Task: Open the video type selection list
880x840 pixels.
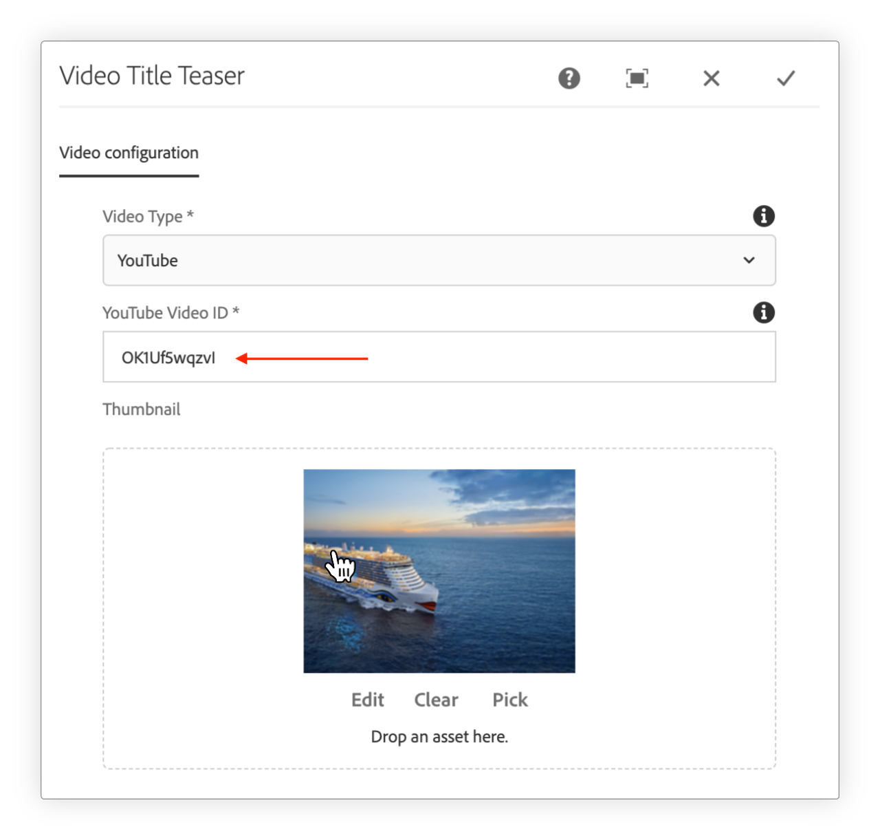Action: (x=439, y=261)
